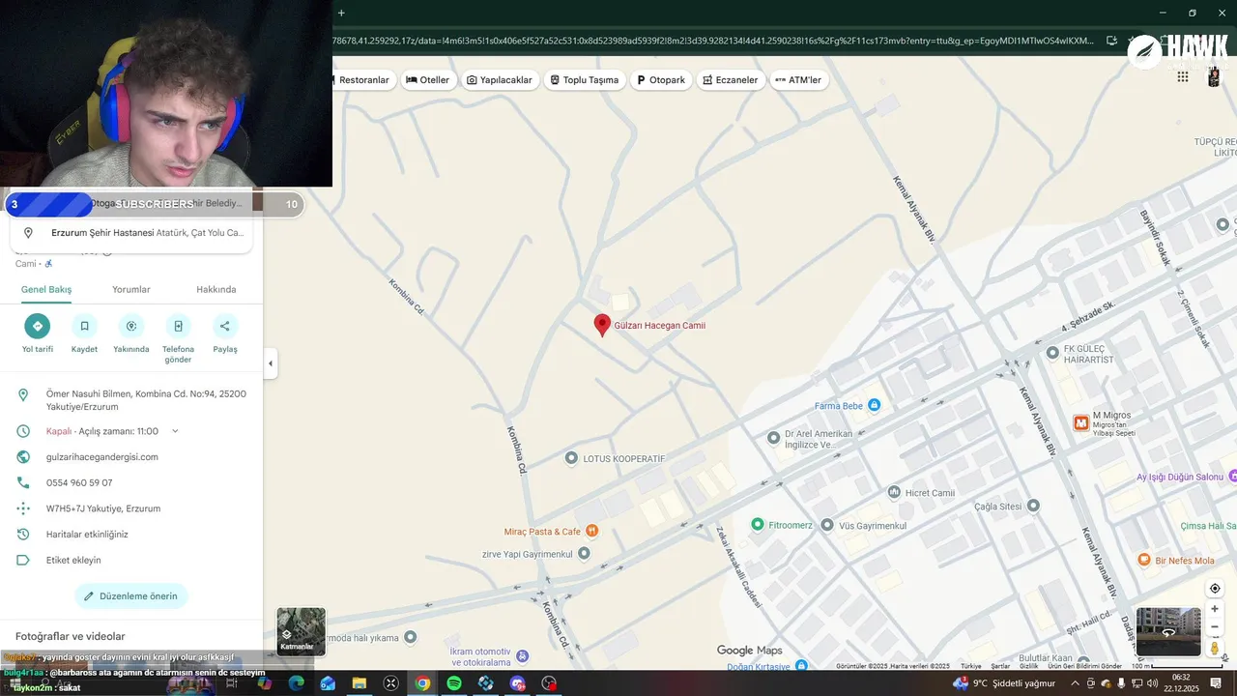Image resolution: width=1237 pixels, height=696 pixels.
Task: Show hidden system tray icons
Action: (1075, 683)
